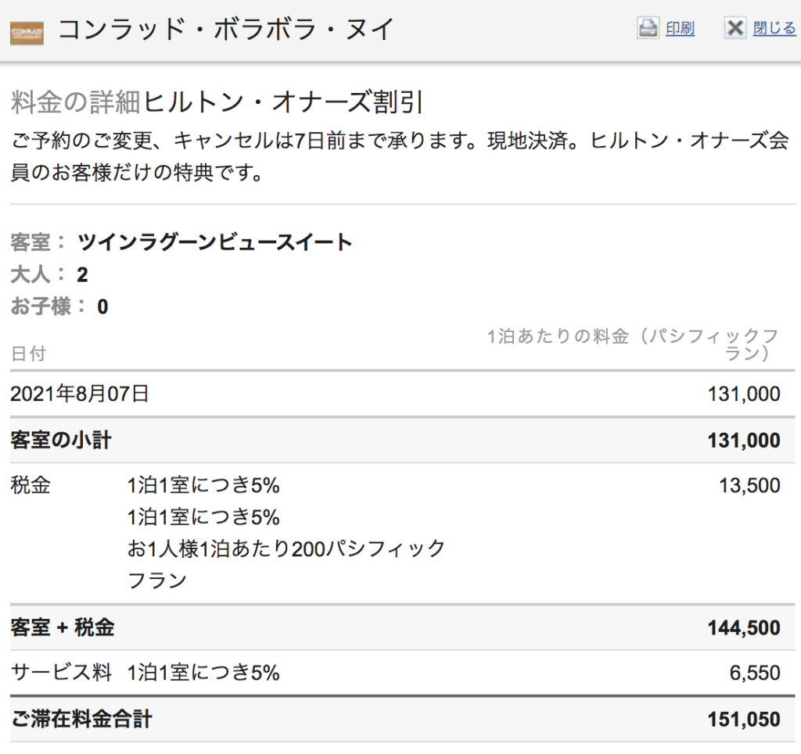Click the サービス料 label
801x754 pixels.
coord(61,673)
